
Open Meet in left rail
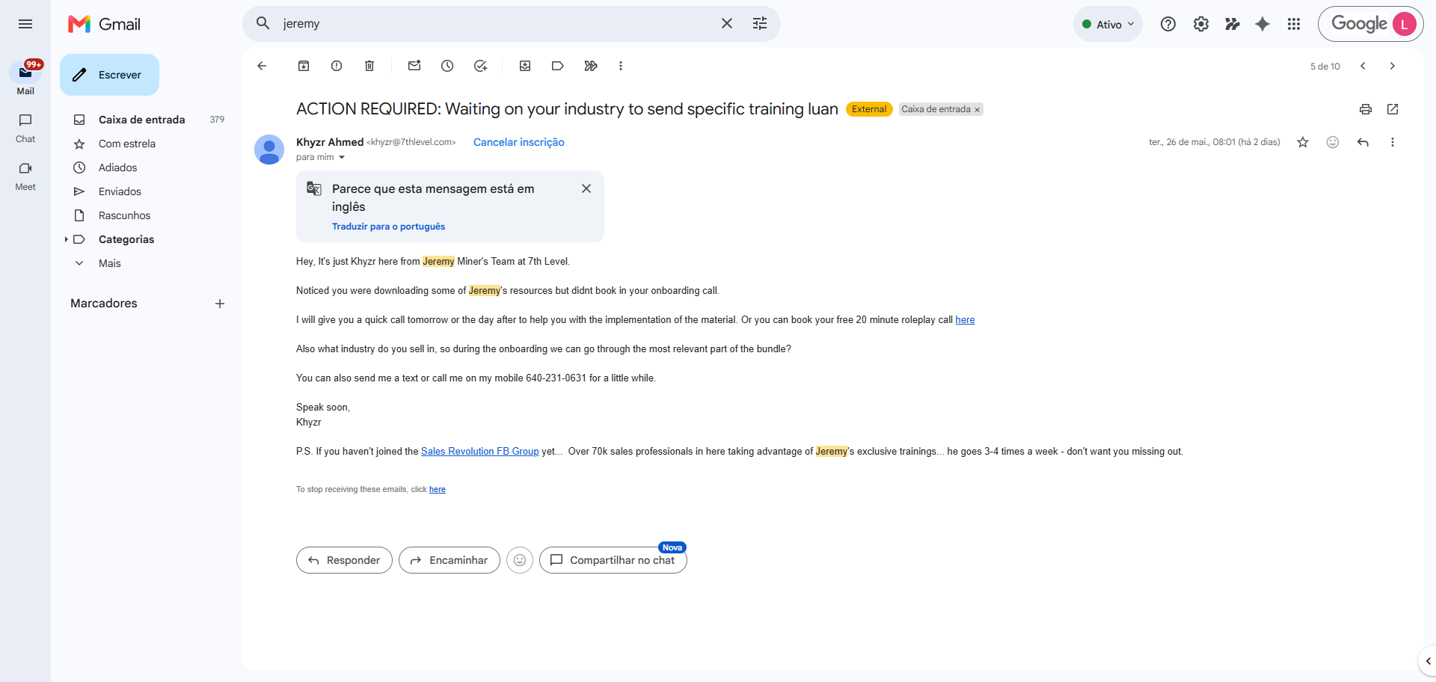tap(25, 176)
